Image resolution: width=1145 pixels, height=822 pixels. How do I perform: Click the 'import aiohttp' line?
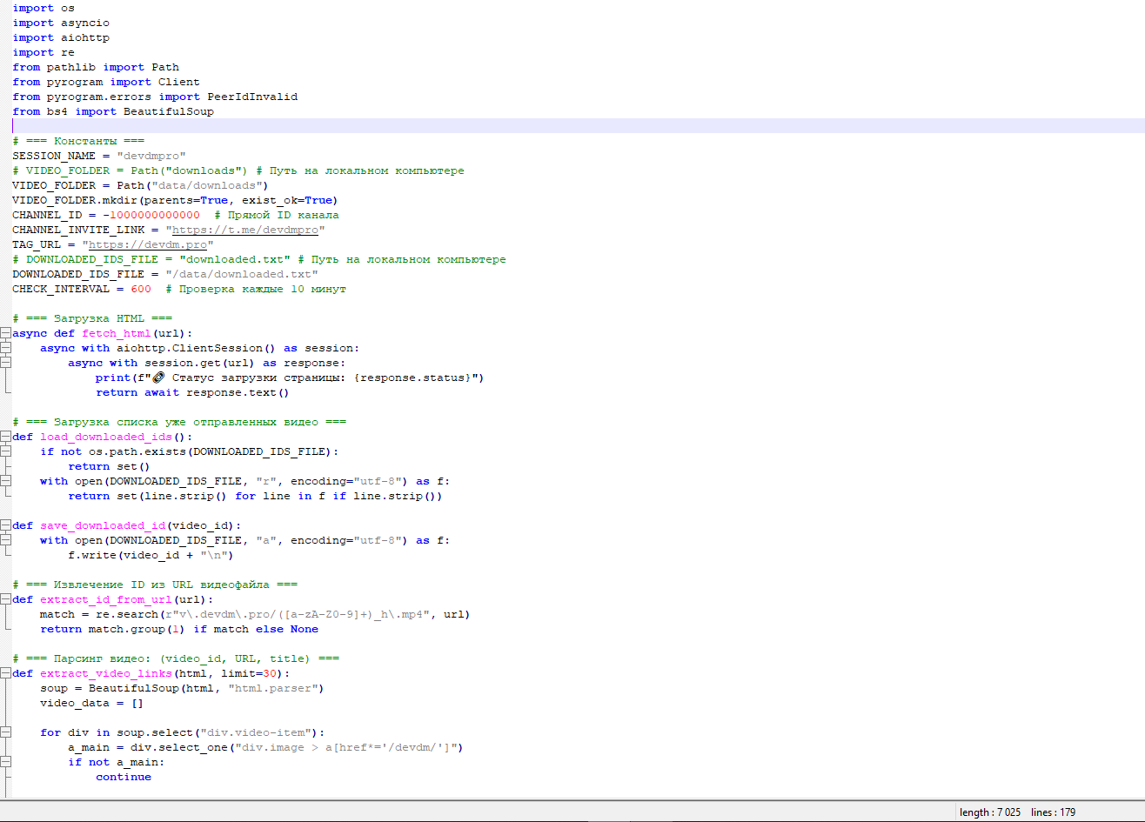pyautogui.click(x=61, y=37)
